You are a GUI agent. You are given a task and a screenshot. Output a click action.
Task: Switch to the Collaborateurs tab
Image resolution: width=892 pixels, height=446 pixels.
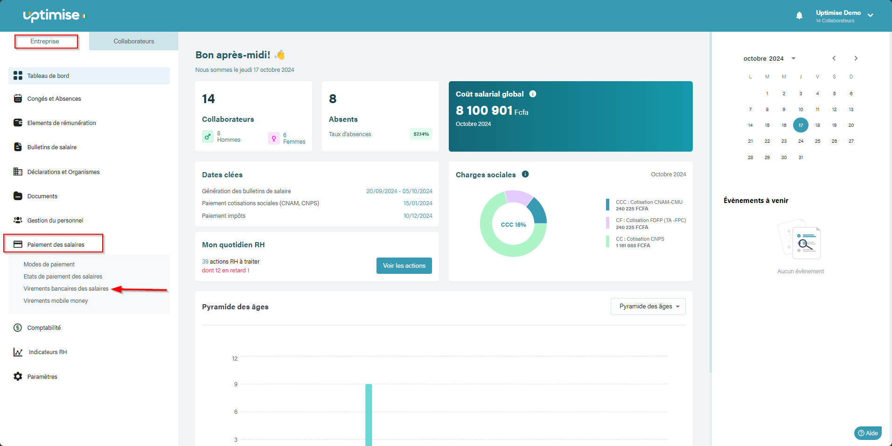point(133,41)
